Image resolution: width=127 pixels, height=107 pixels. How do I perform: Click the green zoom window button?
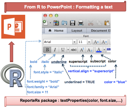click(57, 16)
